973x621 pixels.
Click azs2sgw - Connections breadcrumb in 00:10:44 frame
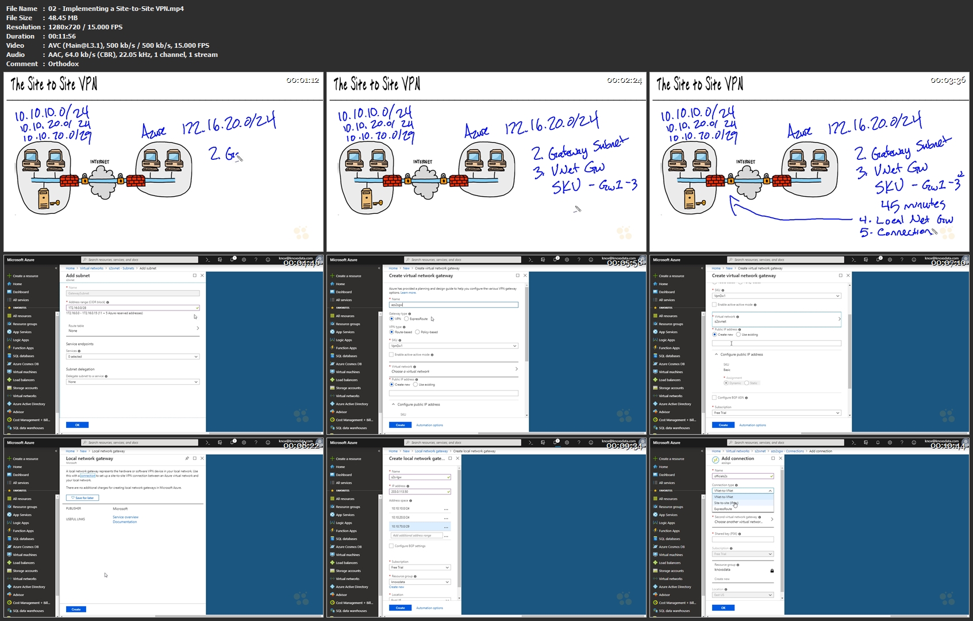787,451
